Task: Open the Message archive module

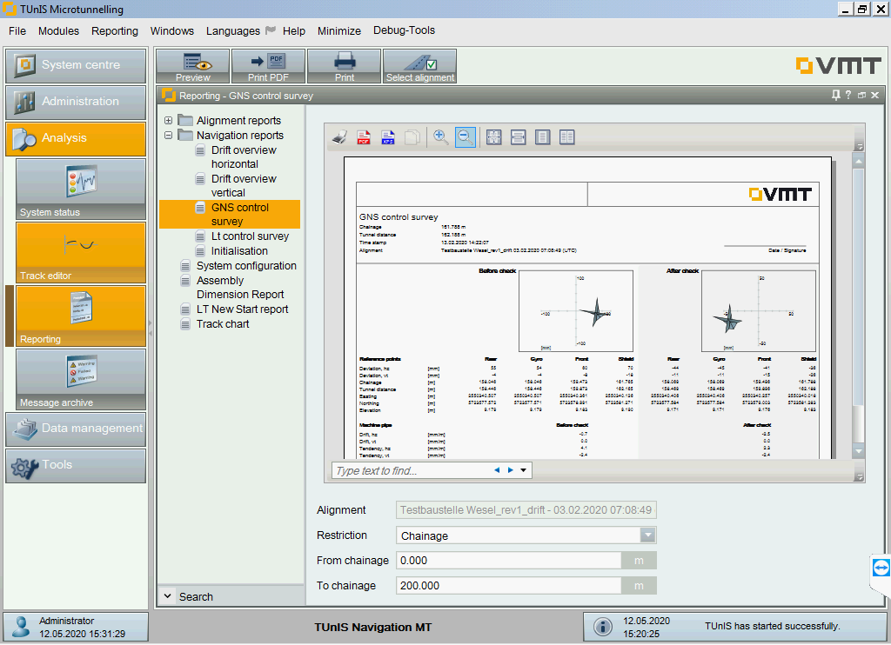Action: 81,380
